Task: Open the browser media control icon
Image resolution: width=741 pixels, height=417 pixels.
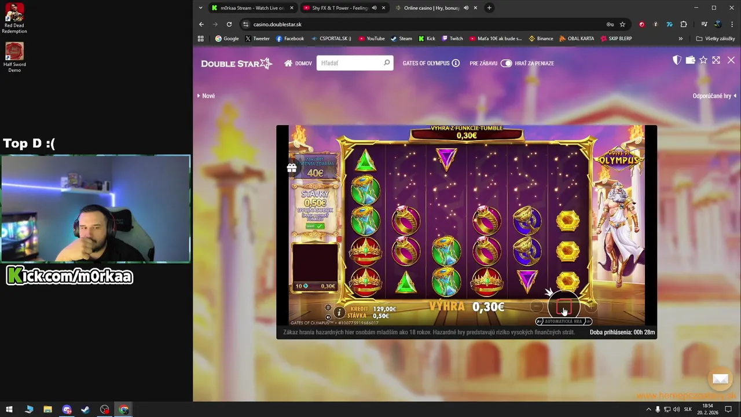Action: coord(704,24)
